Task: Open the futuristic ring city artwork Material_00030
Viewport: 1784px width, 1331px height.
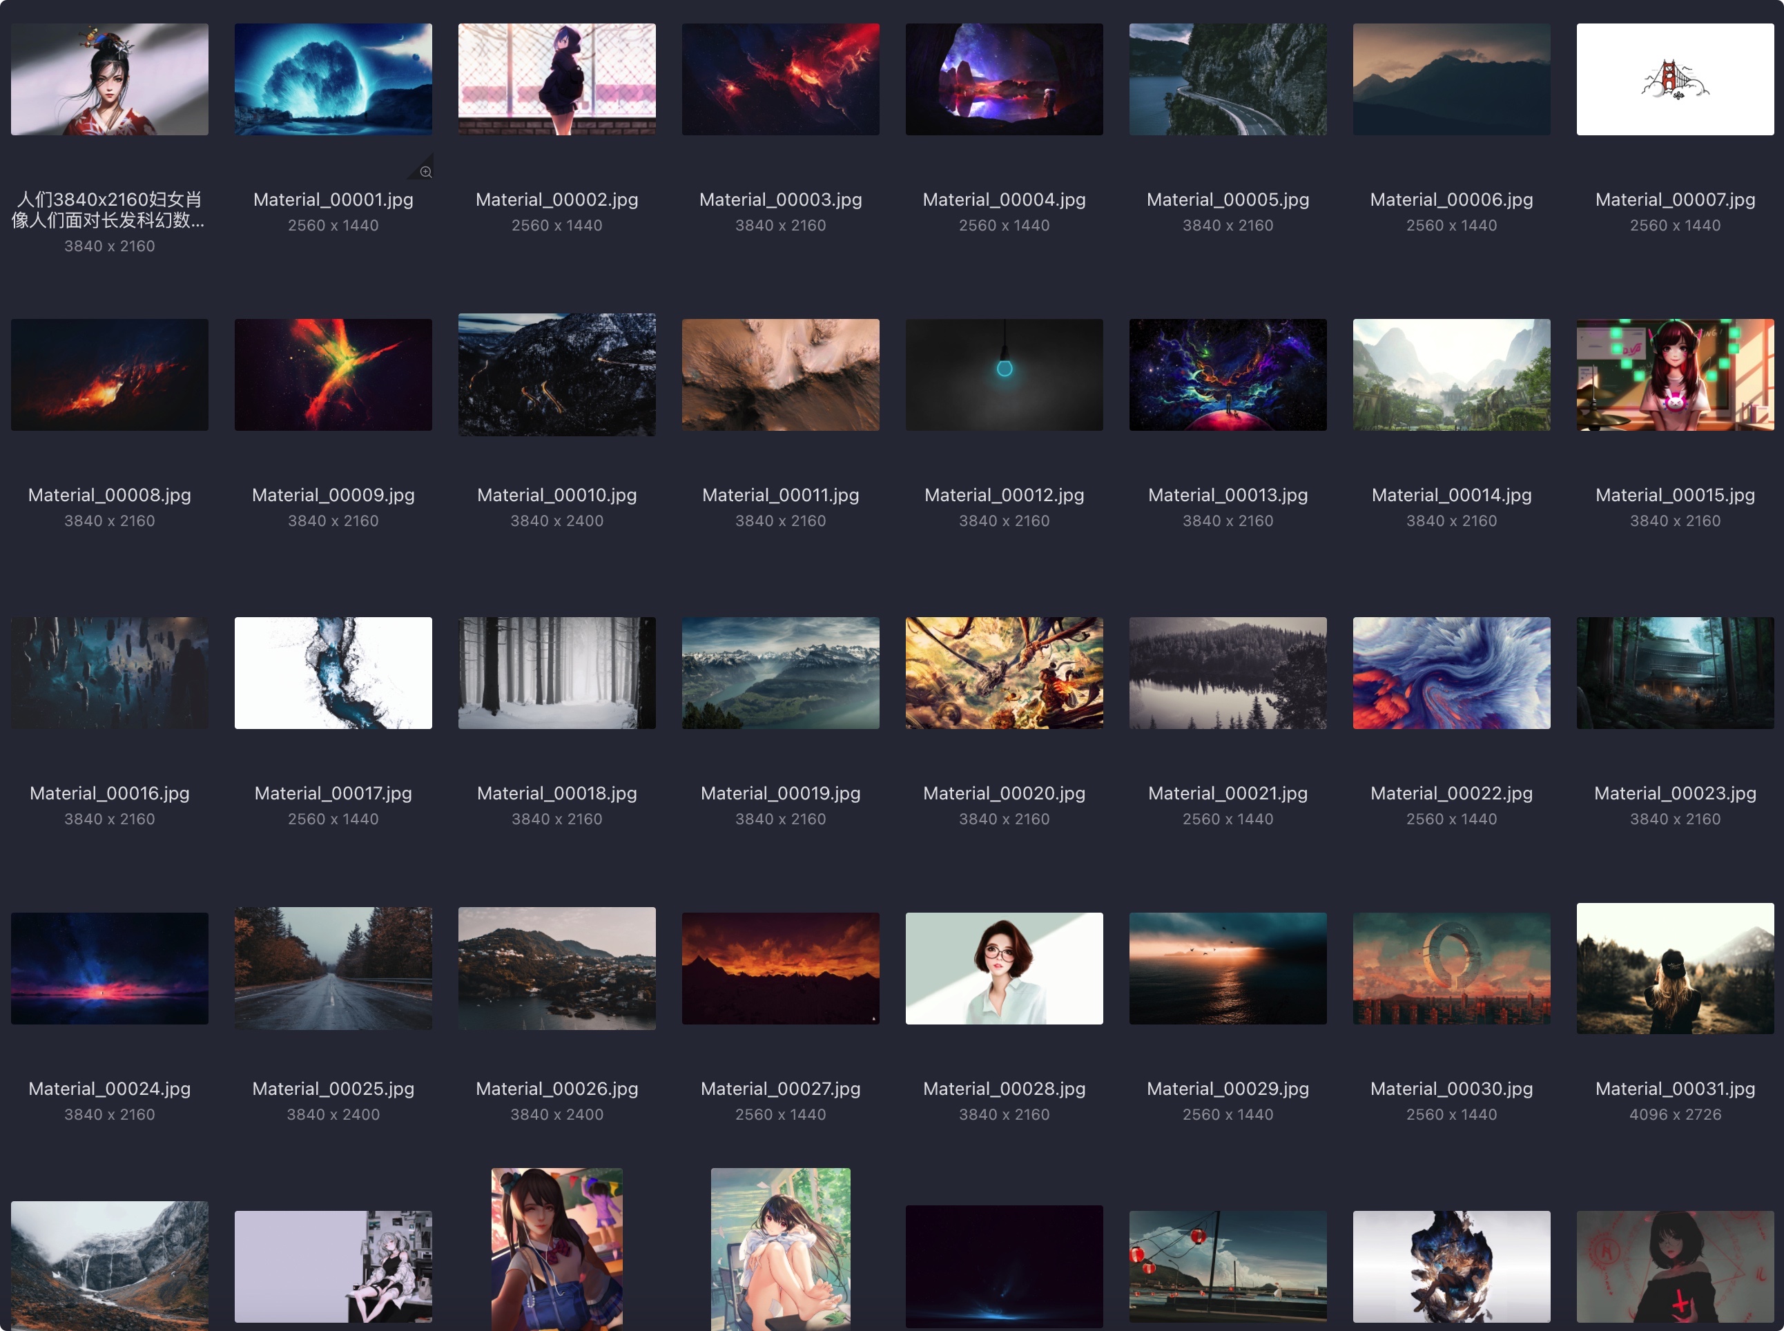Action: [x=1451, y=969]
